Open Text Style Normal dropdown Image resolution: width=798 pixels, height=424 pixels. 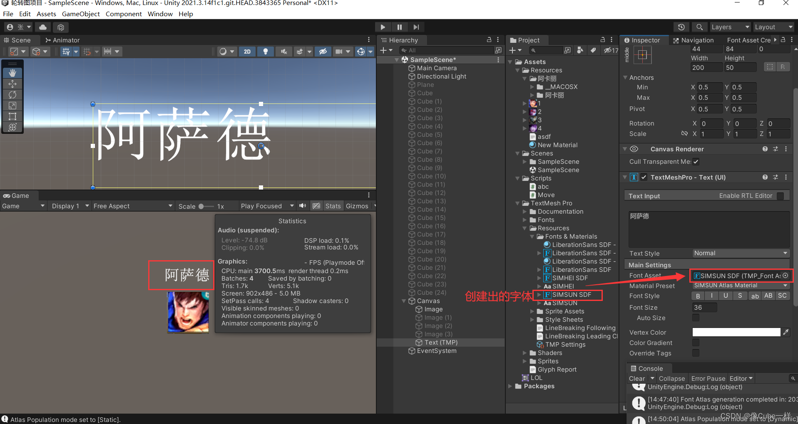(741, 253)
